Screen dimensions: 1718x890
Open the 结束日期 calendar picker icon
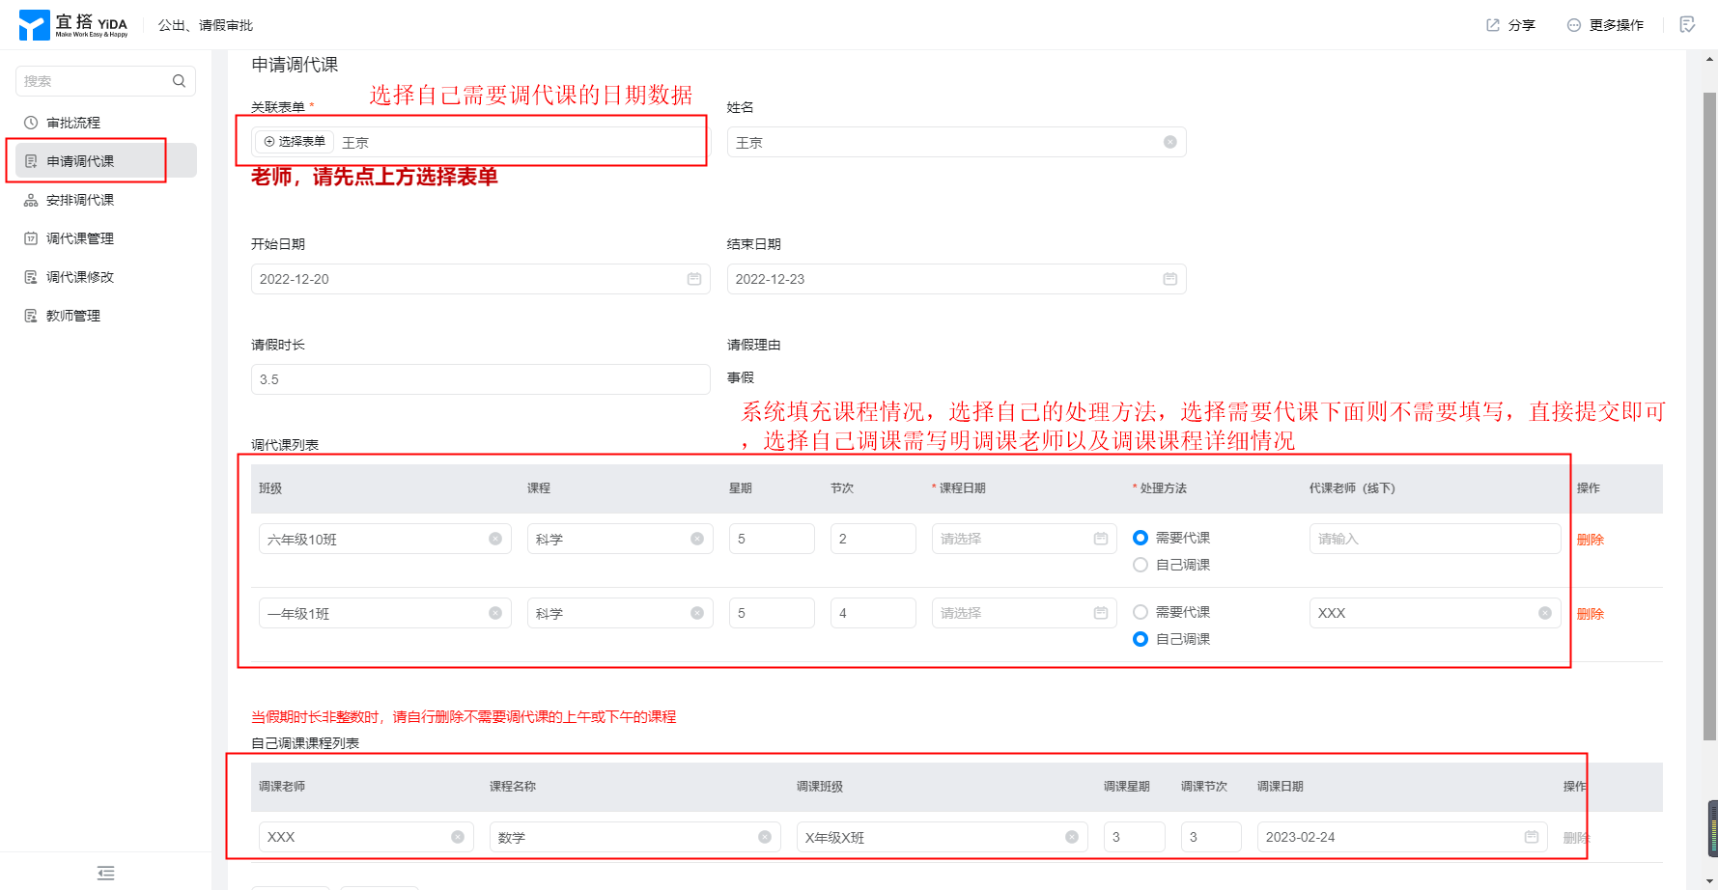point(1169,279)
